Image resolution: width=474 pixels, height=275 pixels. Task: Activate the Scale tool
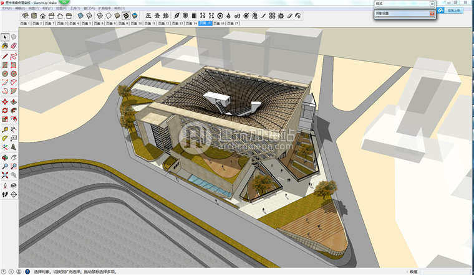pyautogui.click(x=5, y=119)
